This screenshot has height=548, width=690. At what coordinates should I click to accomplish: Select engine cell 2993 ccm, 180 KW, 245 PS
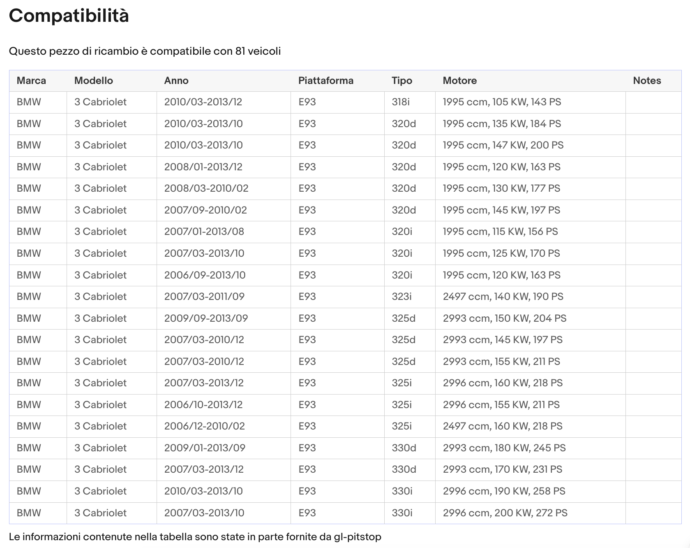[530, 448]
